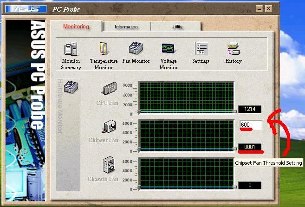305x207 pixels.
Task: Click the PC Probe title text
Action: 66,9
